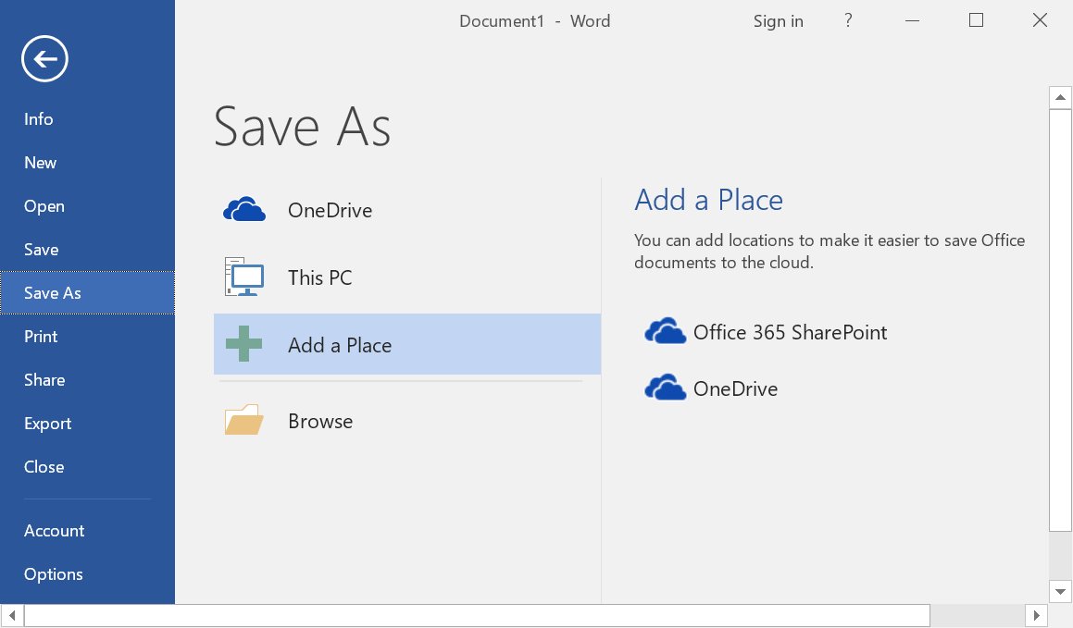This screenshot has width=1073, height=628.
Task: Select Save As in the sidebar
Action: [88, 292]
